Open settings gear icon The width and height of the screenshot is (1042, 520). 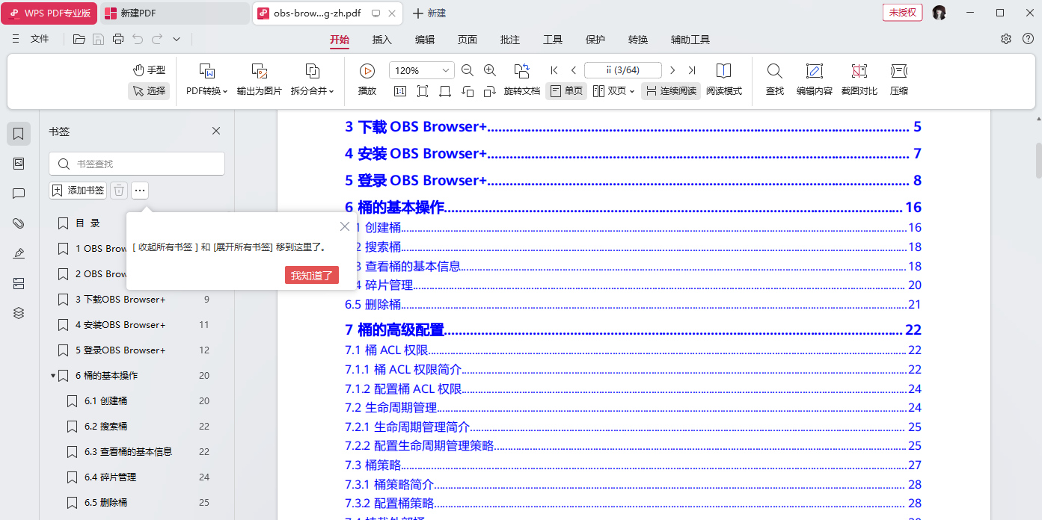pos(1006,39)
